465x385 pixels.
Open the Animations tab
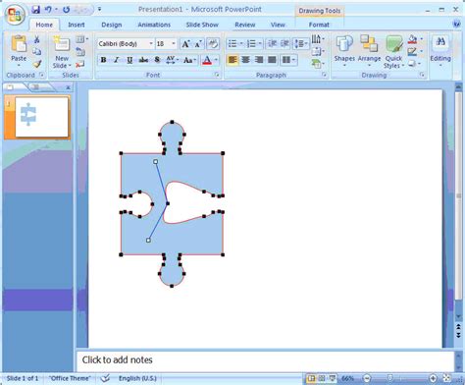(154, 25)
